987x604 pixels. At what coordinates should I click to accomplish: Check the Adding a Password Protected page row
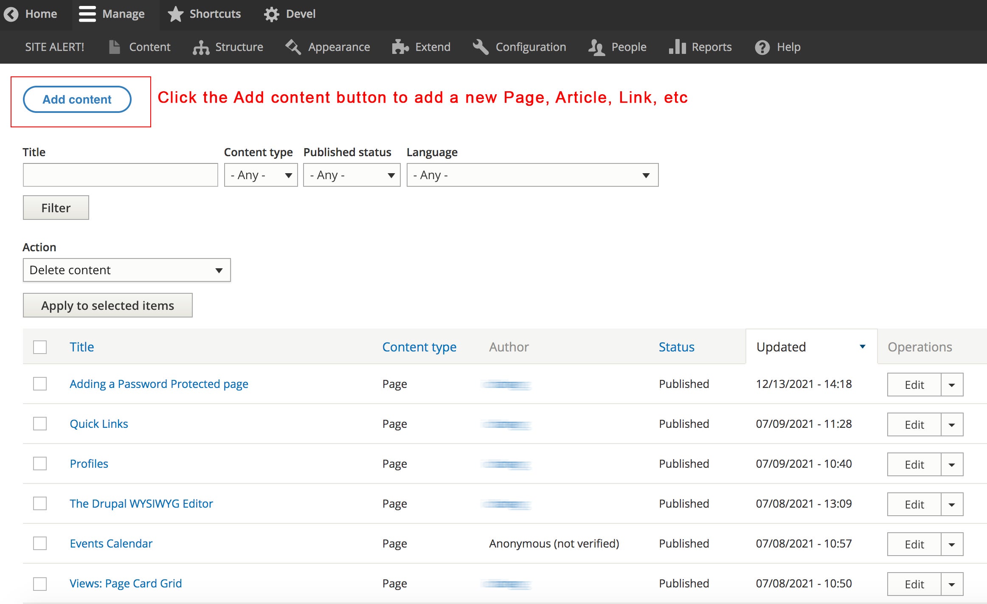point(40,384)
